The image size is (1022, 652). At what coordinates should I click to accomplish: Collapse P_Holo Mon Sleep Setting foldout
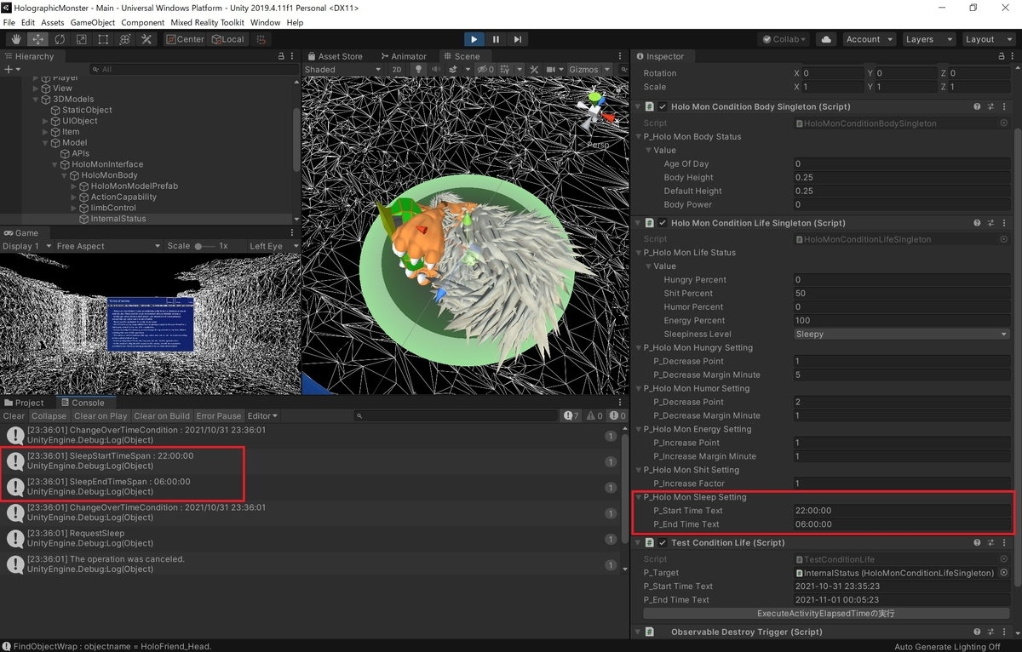click(640, 497)
